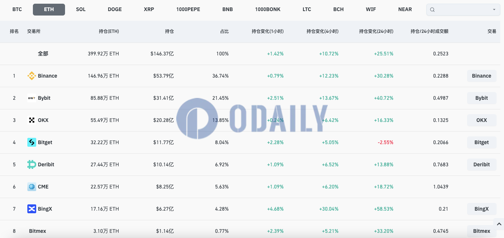Click the $146.37亿 total value

pos(162,54)
